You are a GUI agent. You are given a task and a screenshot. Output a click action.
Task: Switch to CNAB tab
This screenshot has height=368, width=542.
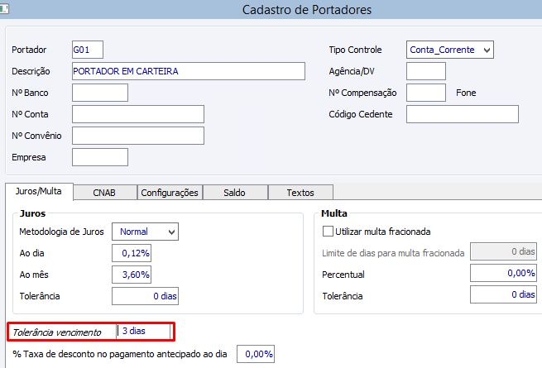105,193
